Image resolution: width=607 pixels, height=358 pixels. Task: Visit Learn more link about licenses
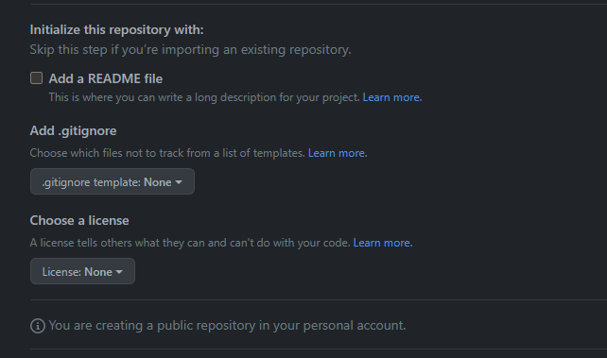coord(383,243)
